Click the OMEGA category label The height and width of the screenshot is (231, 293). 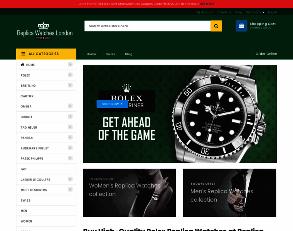pyautogui.click(x=26, y=107)
